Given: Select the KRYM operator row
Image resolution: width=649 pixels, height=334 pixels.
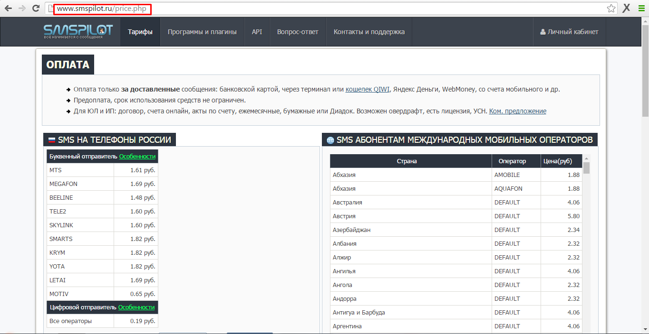Looking at the screenshot, I should pyautogui.click(x=102, y=252).
